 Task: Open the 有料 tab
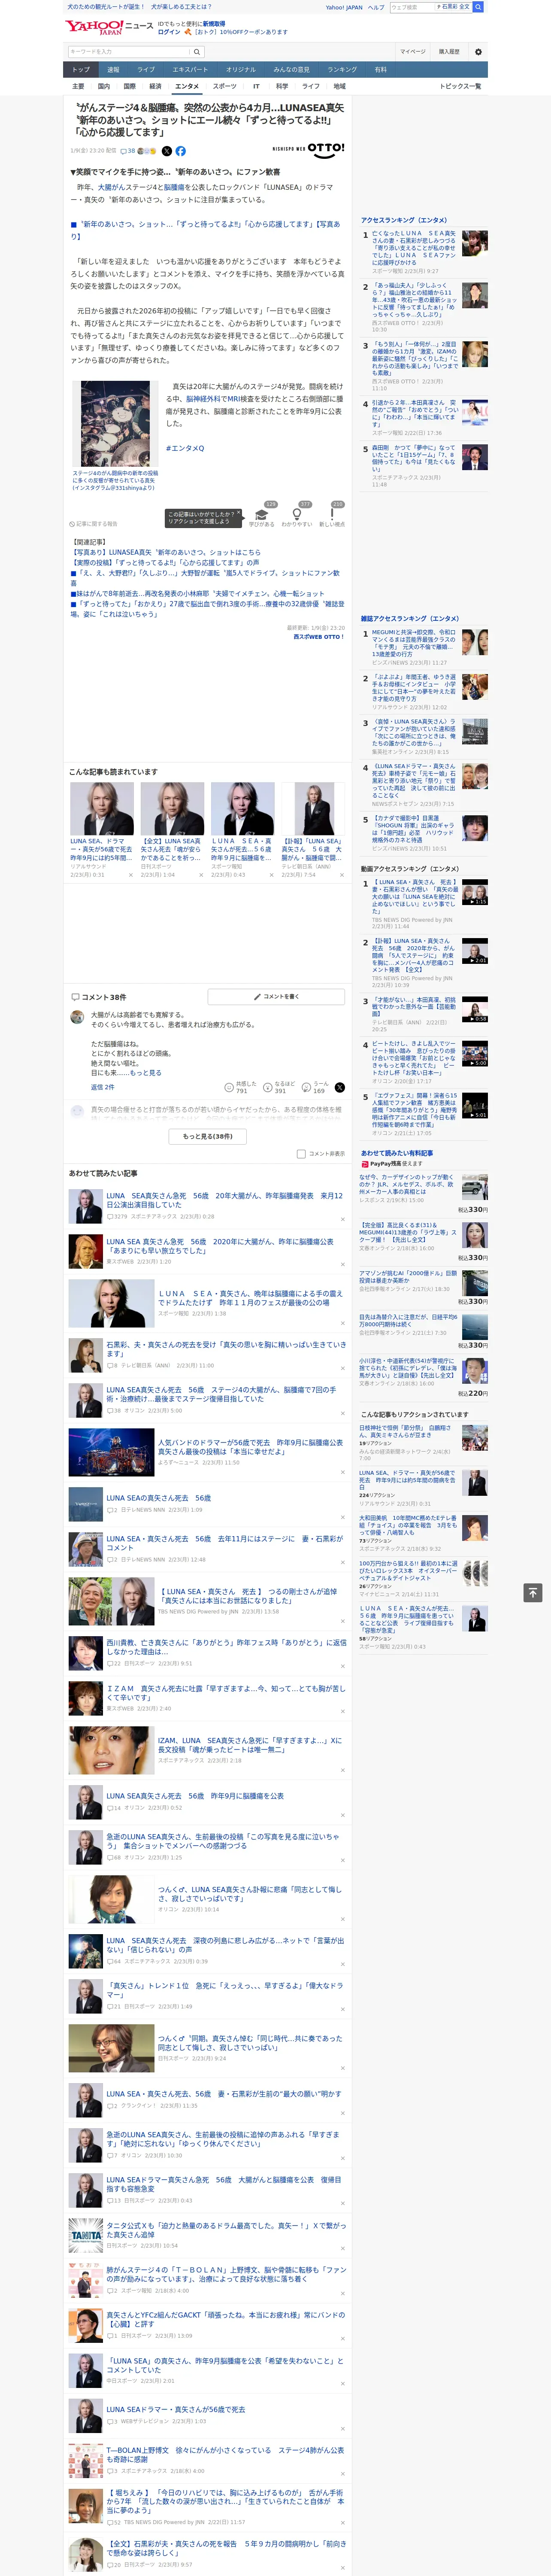pos(380,70)
